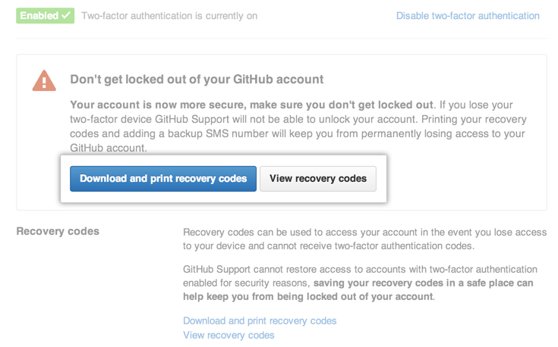This screenshot has height=347, width=558.
Task: Open the View recovery codes text link at bottom
Action: (x=229, y=335)
